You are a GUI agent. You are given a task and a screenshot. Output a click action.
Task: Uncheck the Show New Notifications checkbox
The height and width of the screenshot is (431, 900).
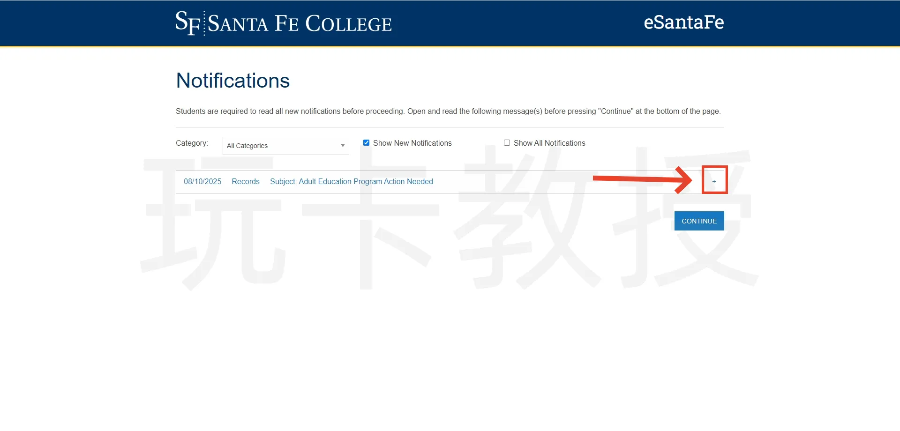point(367,143)
